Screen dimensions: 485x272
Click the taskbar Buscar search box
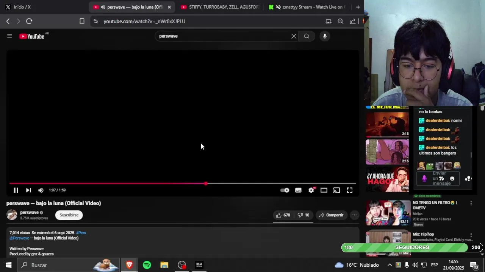[x=69, y=265]
